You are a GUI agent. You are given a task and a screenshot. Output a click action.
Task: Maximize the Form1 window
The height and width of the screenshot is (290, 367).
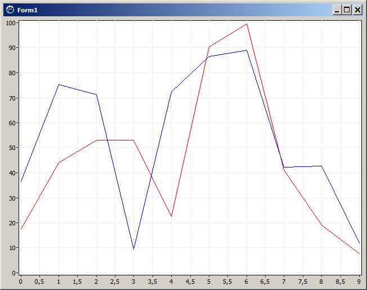point(347,10)
